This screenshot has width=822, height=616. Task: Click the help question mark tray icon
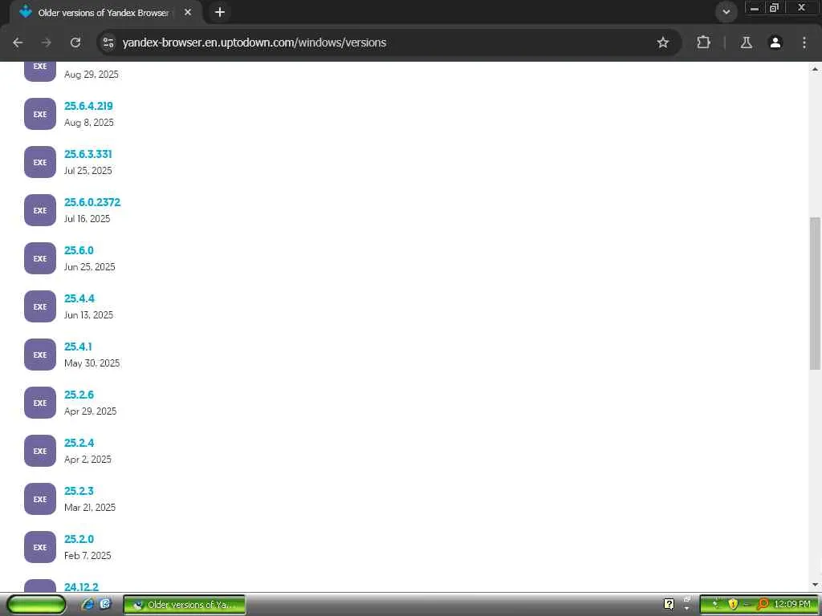coord(669,605)
